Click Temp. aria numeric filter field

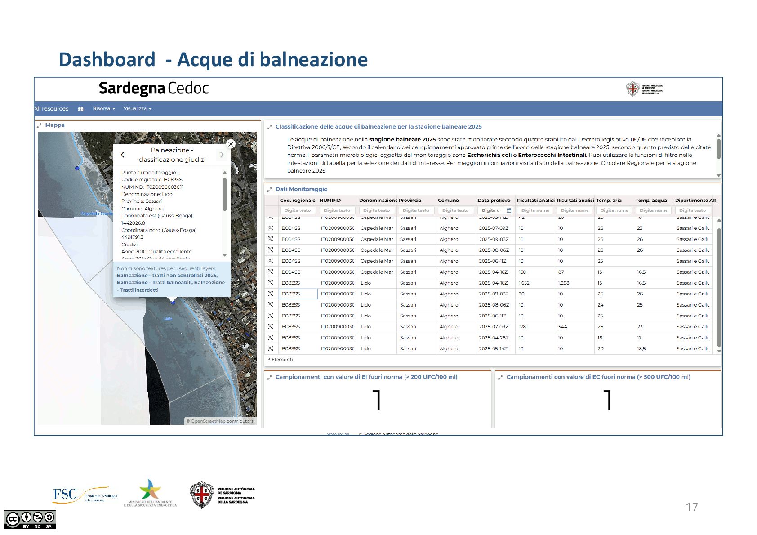614,210
